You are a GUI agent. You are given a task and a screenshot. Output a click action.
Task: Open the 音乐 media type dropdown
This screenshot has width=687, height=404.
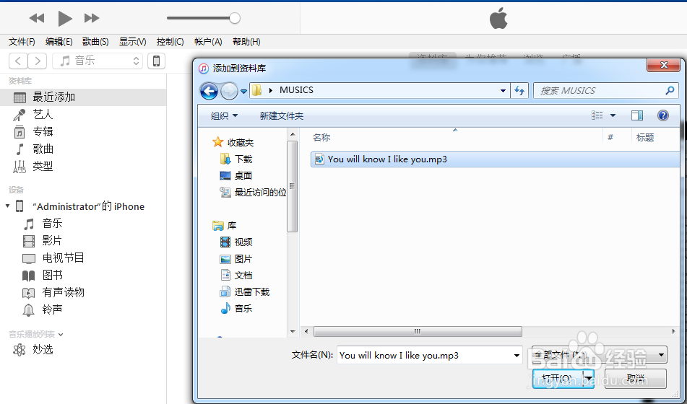coord(98,61)
